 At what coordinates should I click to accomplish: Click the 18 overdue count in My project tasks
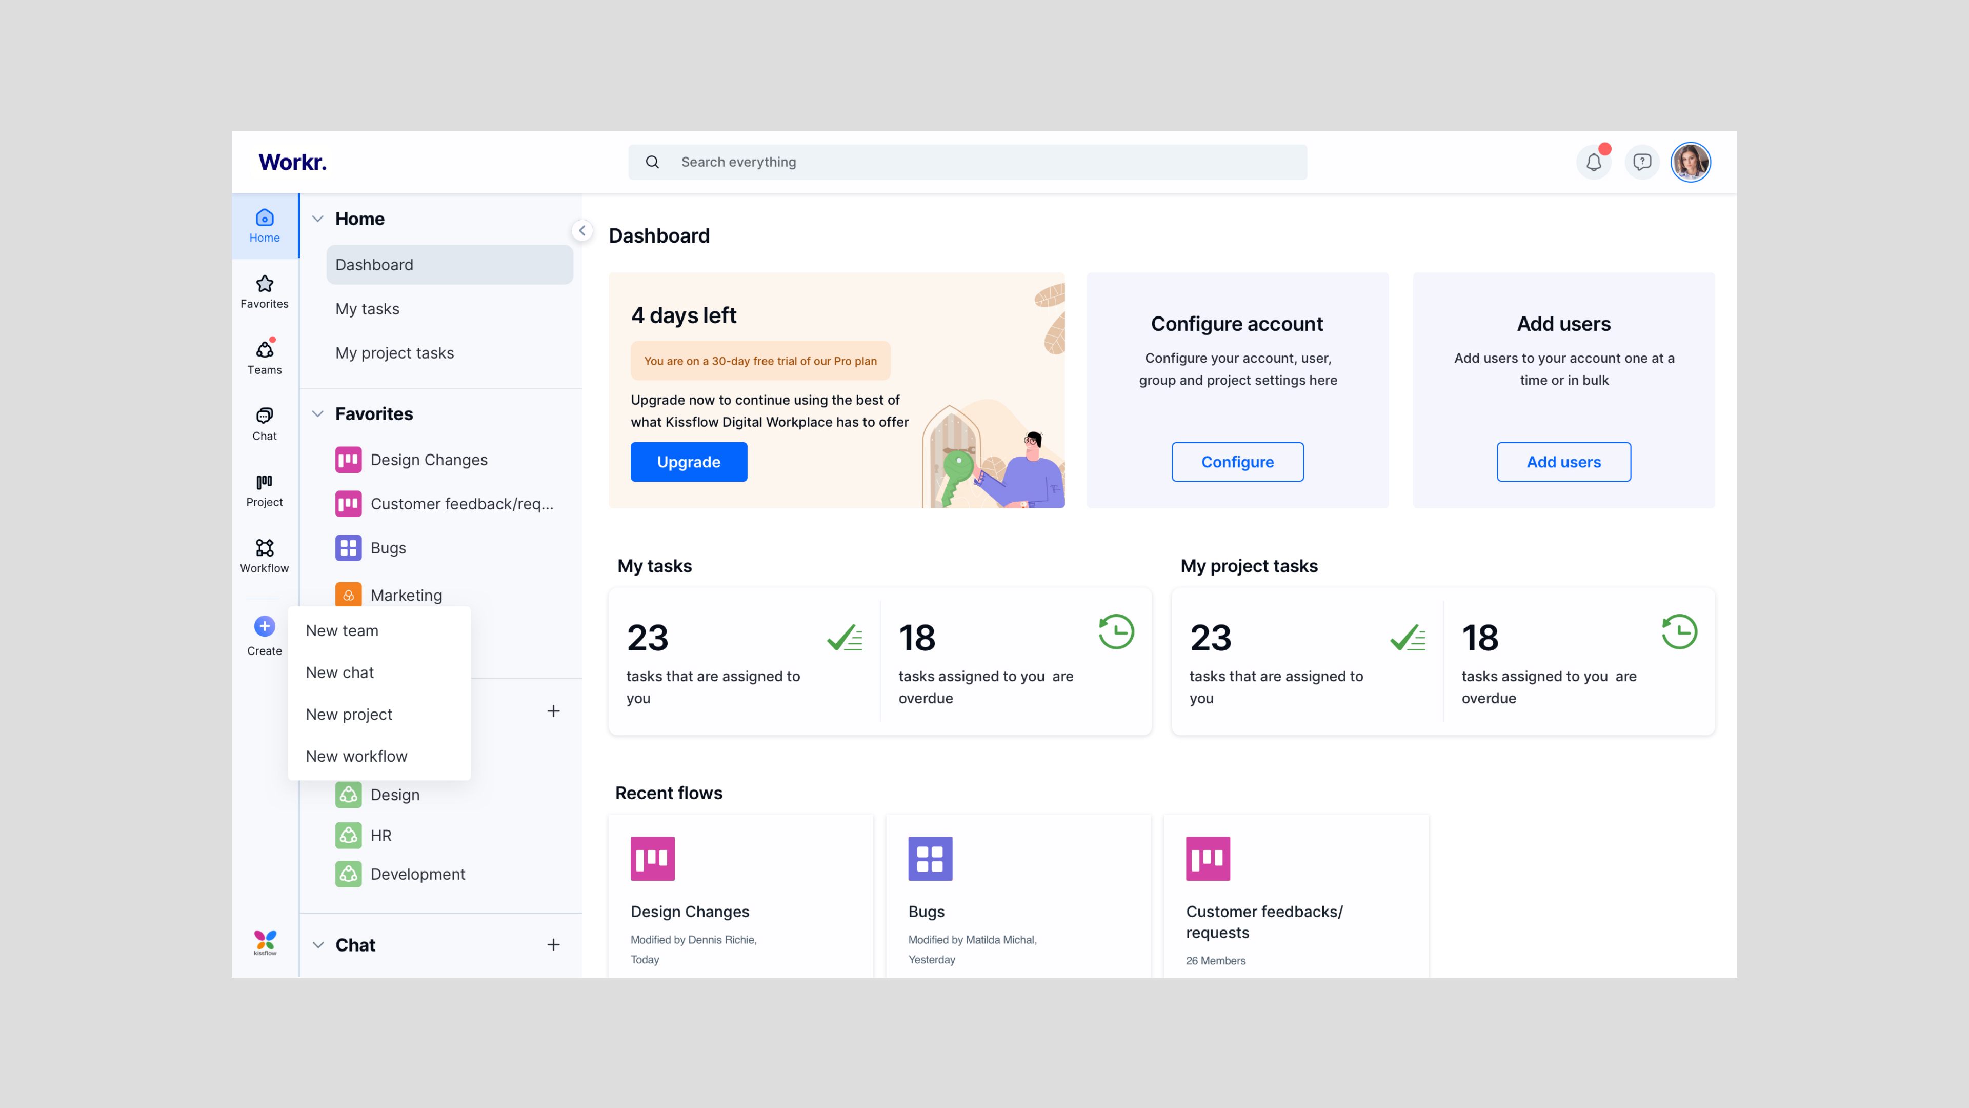click(1480, 638)
